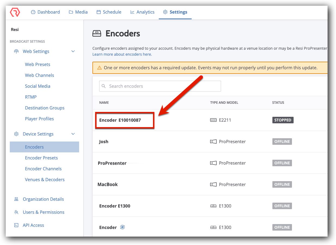Click the ProPresenter type icon in Josh row
336x245 pixels.
click(x=213, y=142)
